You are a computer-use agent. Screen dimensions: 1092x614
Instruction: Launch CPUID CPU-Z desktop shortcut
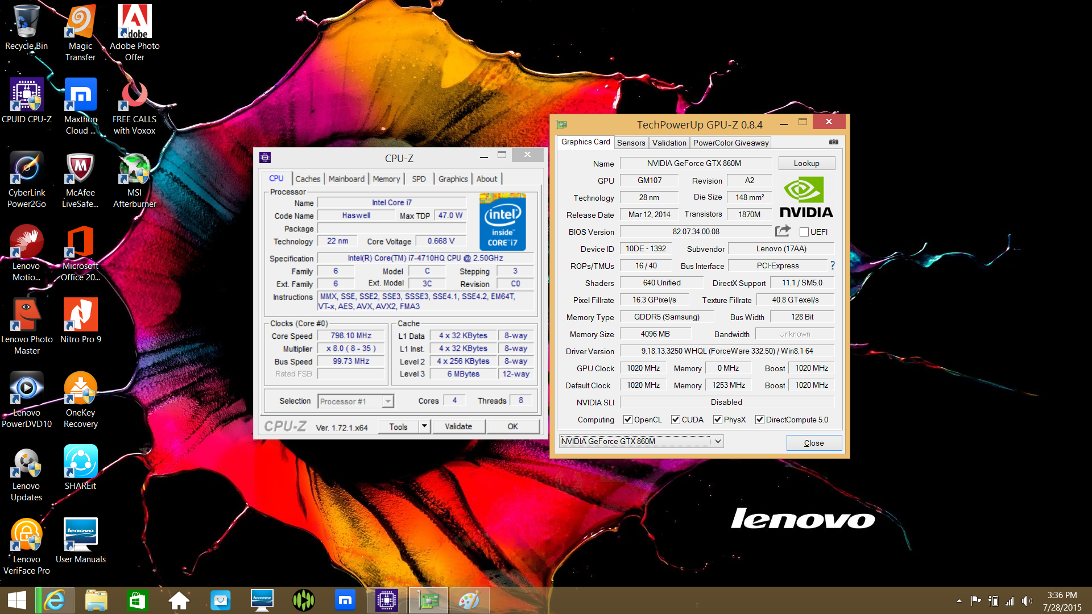pyautogui.click(x=27, y=101)
